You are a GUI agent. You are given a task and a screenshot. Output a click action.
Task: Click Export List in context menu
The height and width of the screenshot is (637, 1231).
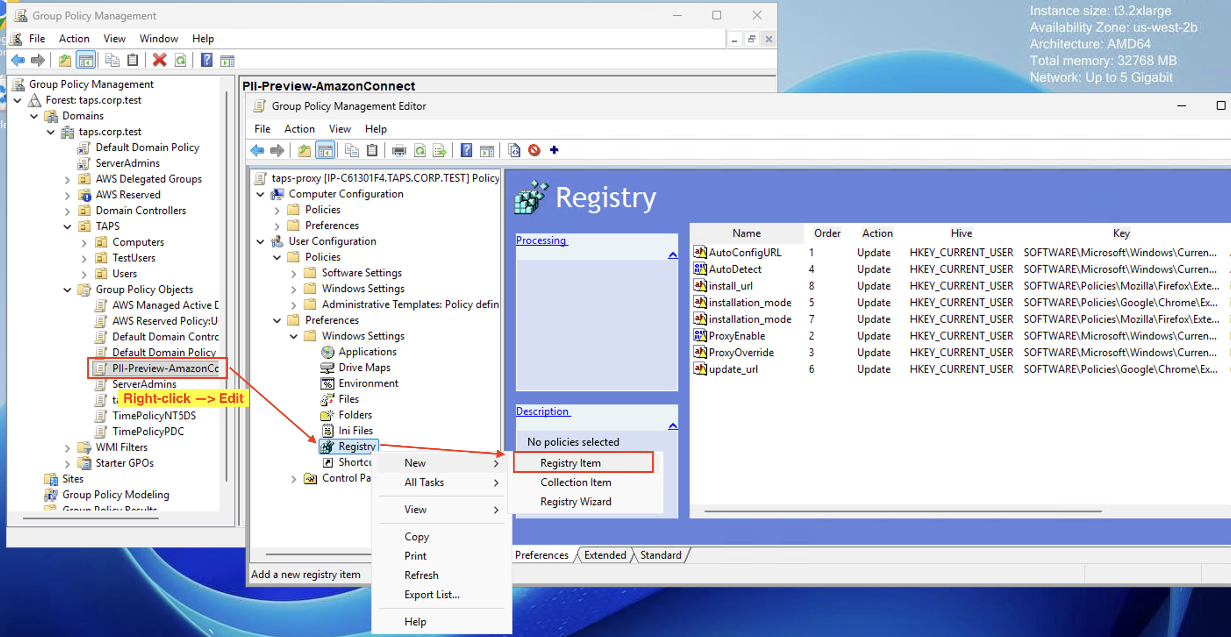pyautogui.click(x=432, y=594)
